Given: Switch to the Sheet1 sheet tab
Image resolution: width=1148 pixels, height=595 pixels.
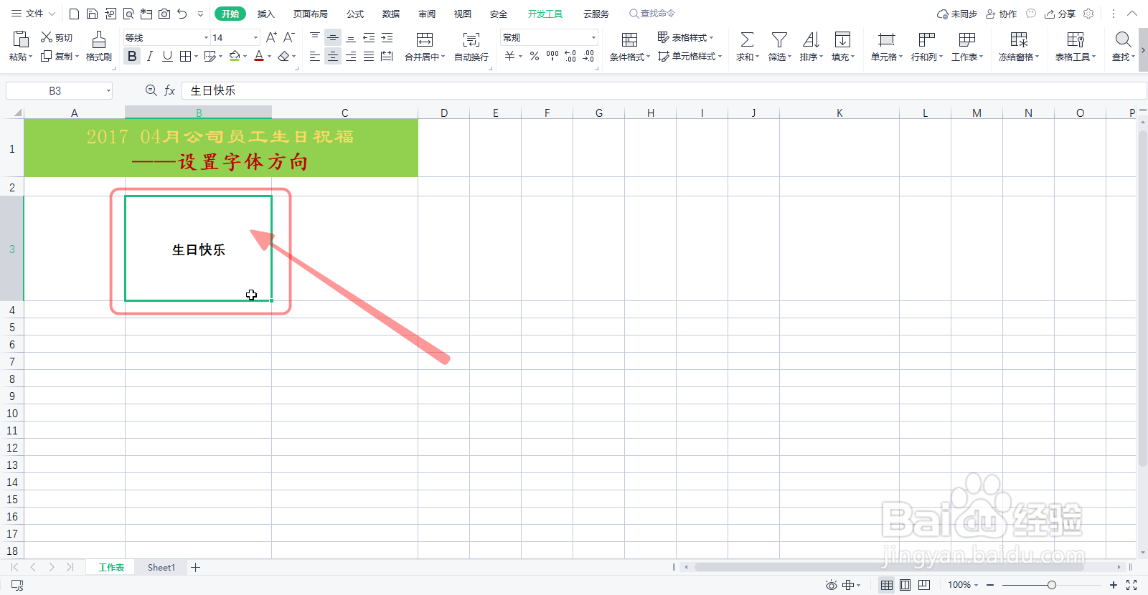Looking at the screenshot, I should pos(161,567).
